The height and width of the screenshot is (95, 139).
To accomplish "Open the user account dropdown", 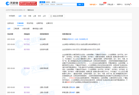I will click(x=128, y=5).
